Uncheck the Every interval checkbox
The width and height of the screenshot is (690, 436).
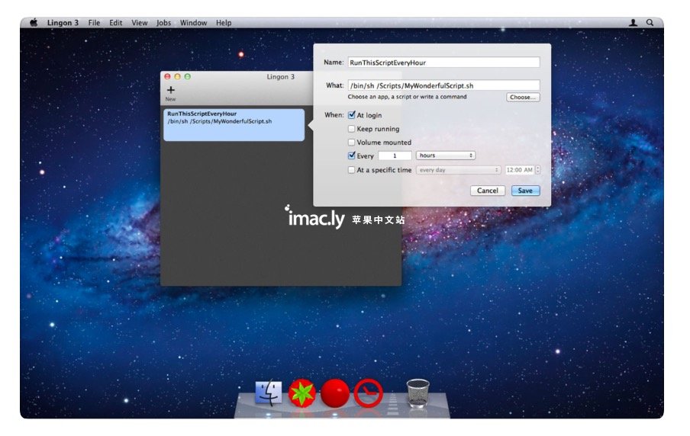(352, 155)
